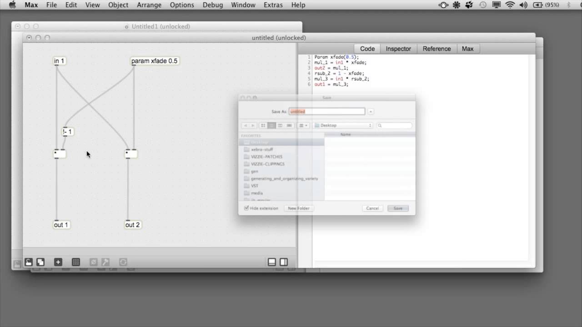Click the battery status icon

[x=546, y=5]
